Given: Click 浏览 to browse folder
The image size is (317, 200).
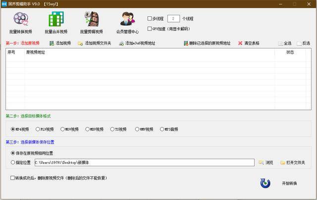Looking at the screenshot, I should click(265, 162).
